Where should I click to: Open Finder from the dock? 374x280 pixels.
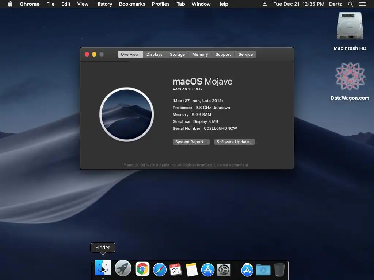coord(103,268)
